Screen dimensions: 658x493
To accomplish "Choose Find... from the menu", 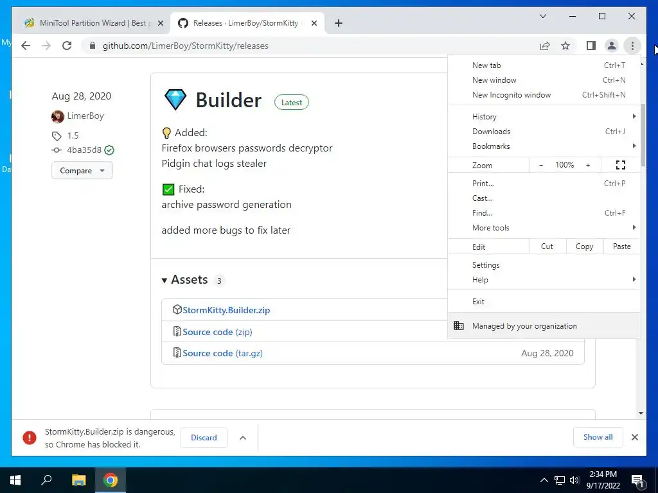I will click(x=544, y=213).
